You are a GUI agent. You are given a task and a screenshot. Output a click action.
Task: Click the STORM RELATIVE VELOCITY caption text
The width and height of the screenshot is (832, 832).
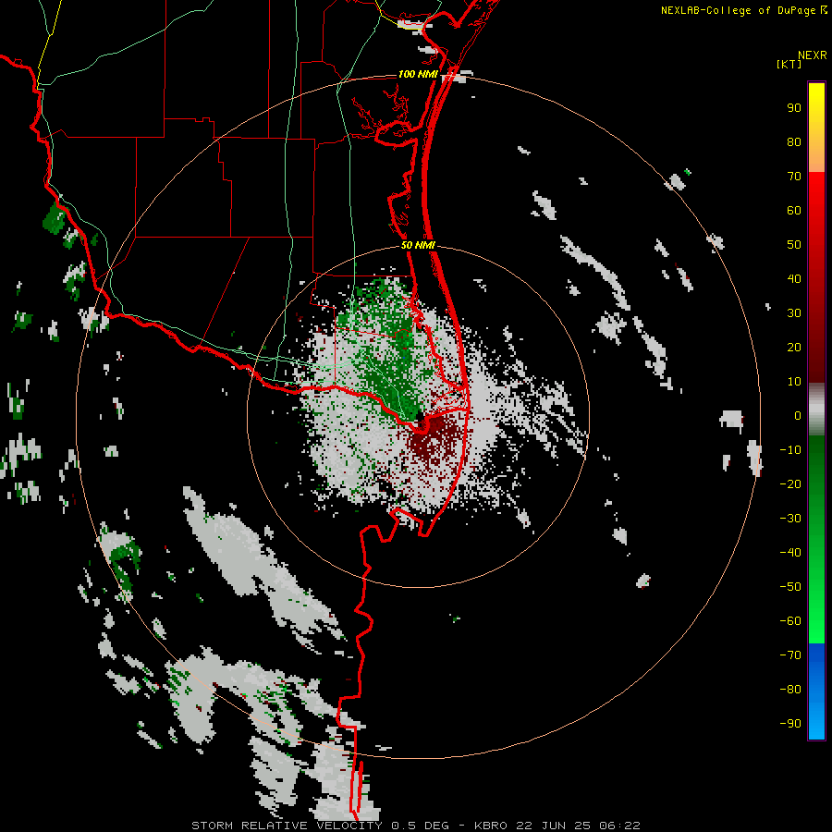[x=287, y=826]
